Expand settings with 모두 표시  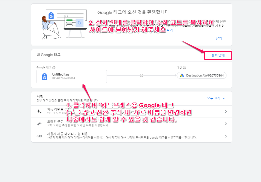tap(216, 98)
